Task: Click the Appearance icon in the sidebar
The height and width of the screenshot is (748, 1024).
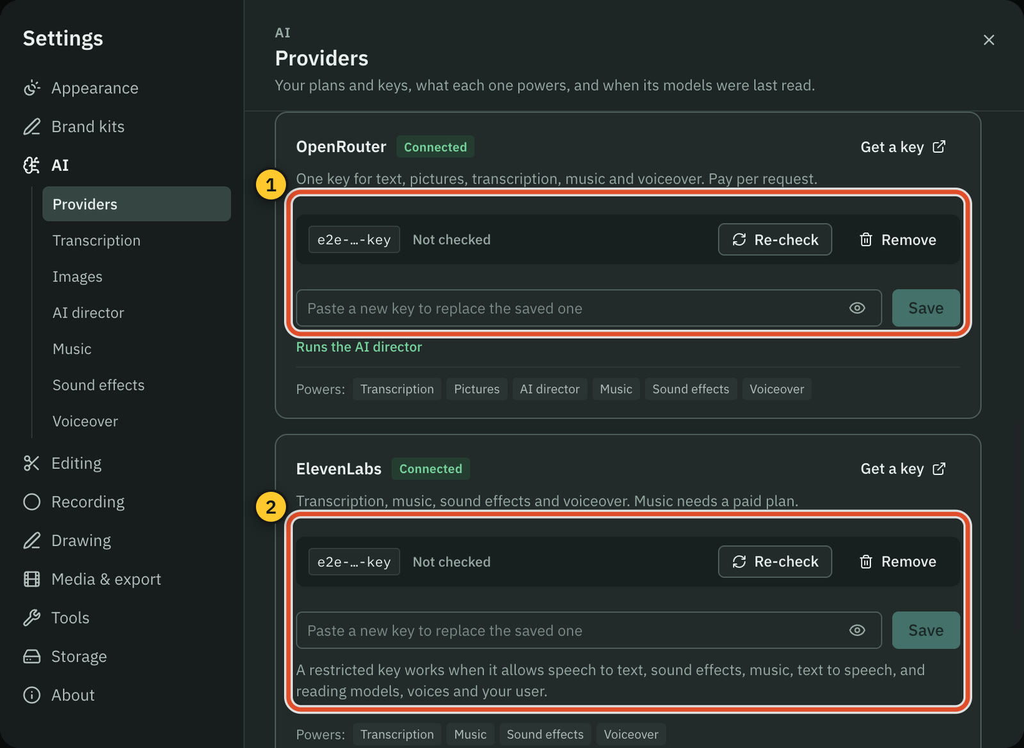Action: click(31, 88)
